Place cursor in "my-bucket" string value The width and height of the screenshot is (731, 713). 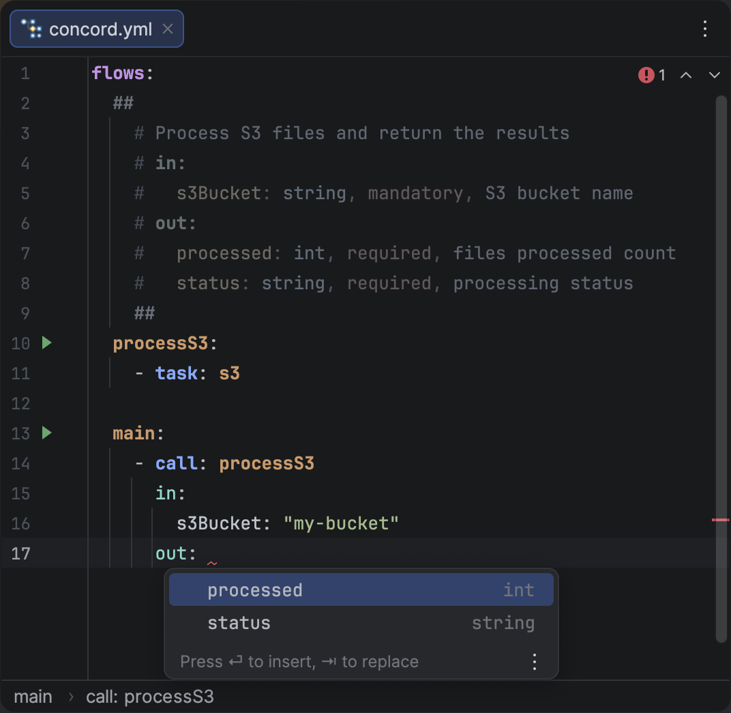[x=341, y=523]
